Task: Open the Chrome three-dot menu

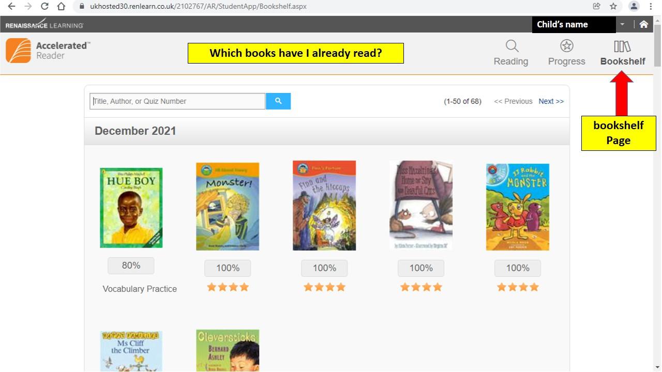Action: coord(651,7)
